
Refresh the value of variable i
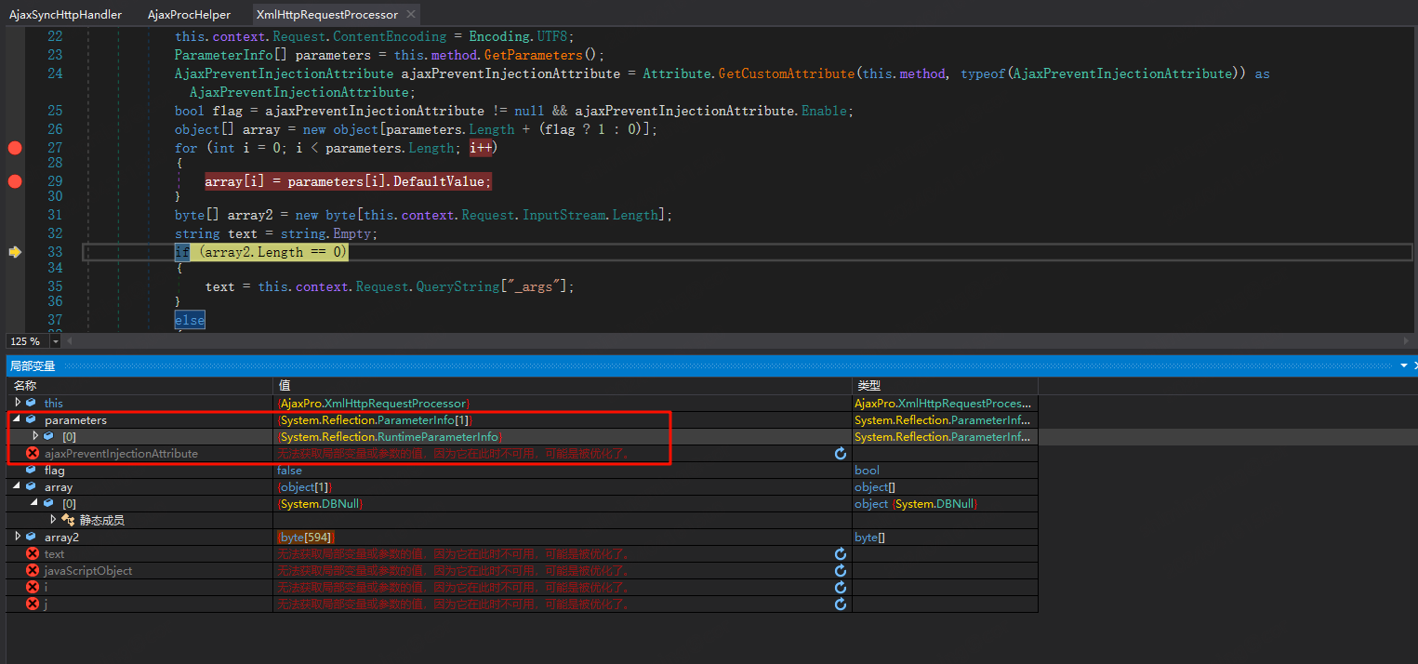(841, 588)
